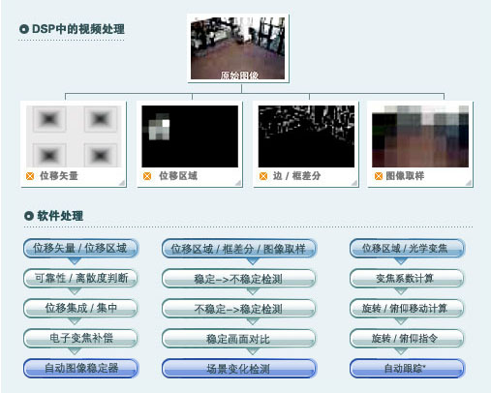Expand the corner arrow on 图像取样 card

[x=469, y=183]
